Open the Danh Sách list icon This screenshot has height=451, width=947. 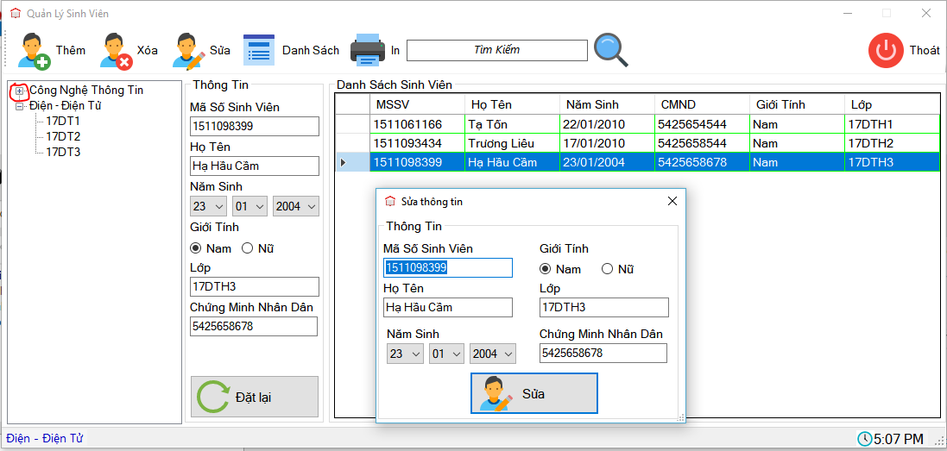(x=258, y=50)
